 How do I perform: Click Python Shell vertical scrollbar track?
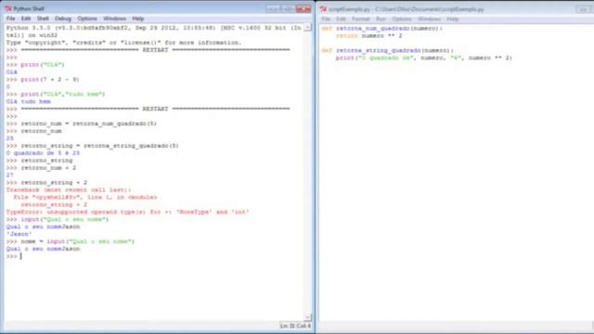308,173
